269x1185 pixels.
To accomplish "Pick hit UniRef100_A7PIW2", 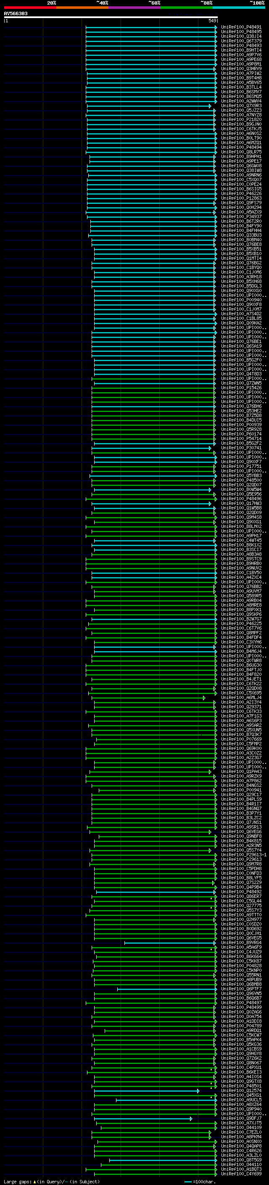I will coord(241,73).
